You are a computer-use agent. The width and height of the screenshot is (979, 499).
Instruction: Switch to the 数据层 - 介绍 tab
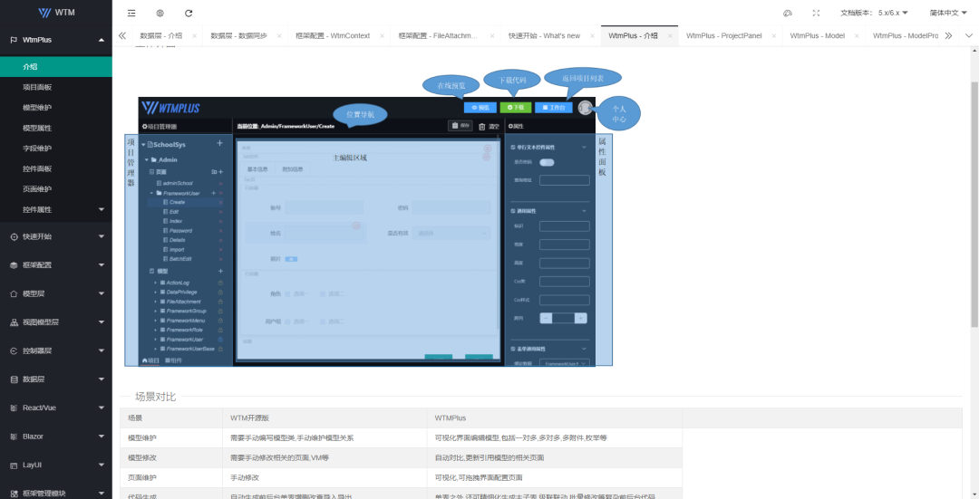(x=161, y=36)
